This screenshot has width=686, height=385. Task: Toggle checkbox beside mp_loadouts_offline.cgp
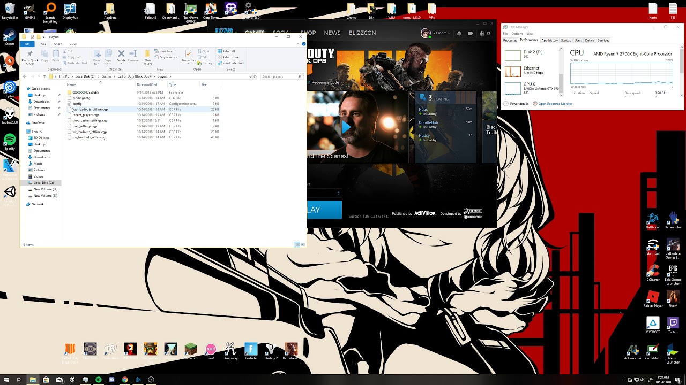[x=70, y=109]
